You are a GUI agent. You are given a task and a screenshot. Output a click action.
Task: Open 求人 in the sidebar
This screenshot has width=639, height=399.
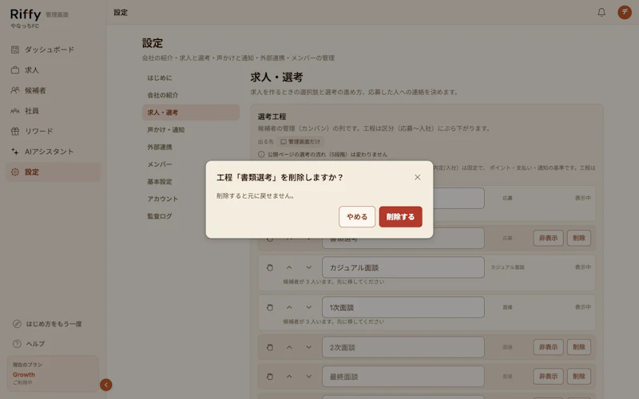53,70
